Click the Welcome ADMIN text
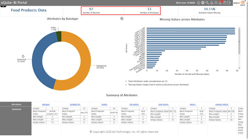 tap(185, 3)
